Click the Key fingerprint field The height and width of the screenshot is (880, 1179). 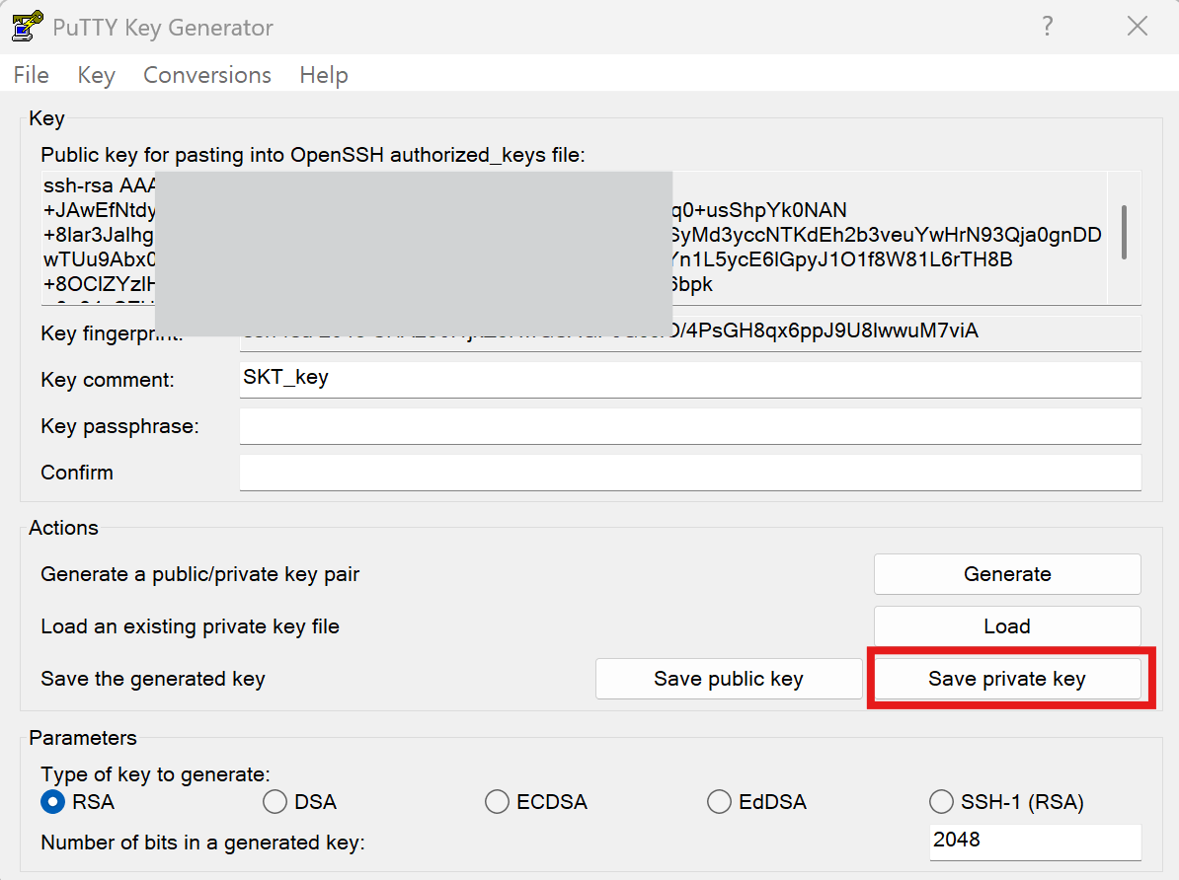pyautogui.click(x=690, y=332)
